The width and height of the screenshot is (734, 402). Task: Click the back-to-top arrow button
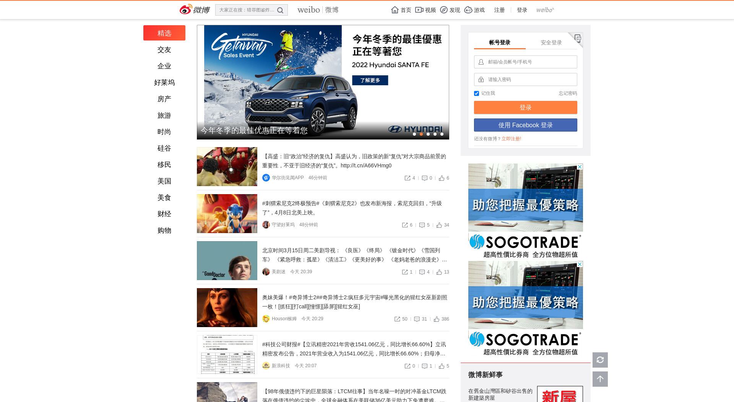point(600,379)
